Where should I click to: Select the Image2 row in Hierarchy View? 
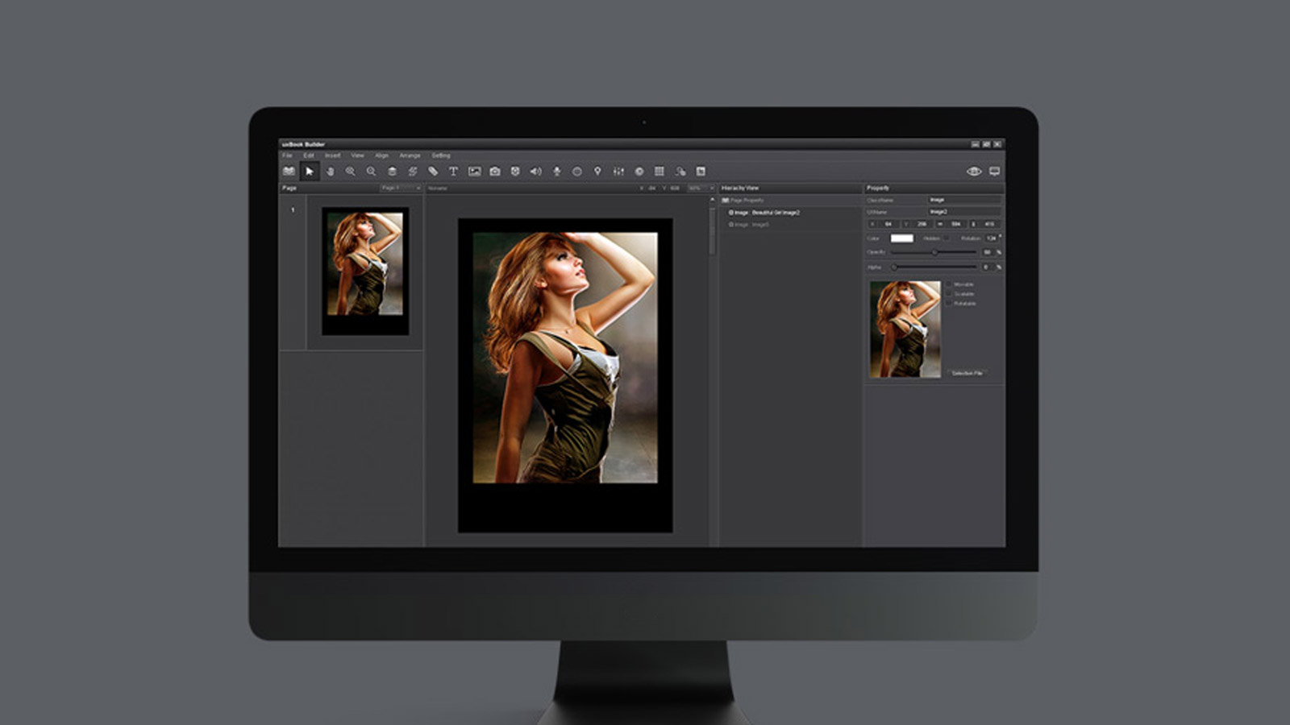(790, 213)
